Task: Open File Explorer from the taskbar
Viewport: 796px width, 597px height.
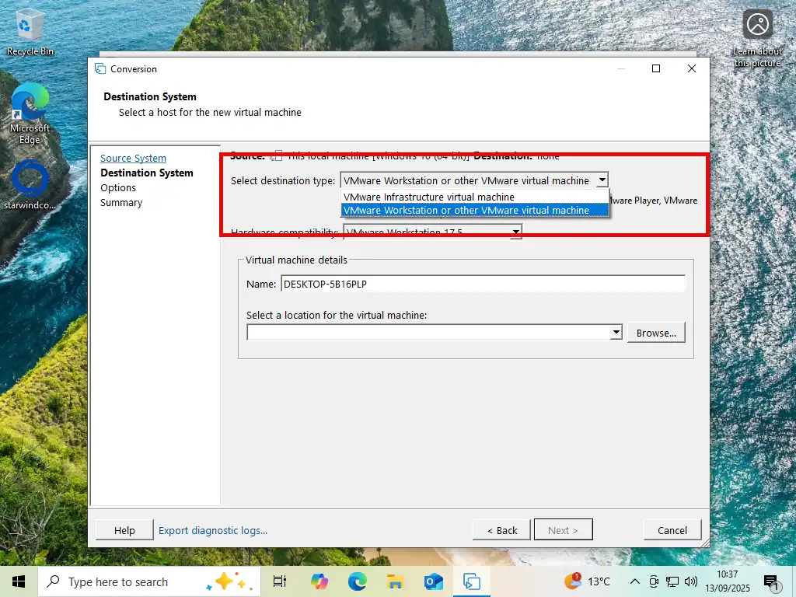Action: (395, 581)
